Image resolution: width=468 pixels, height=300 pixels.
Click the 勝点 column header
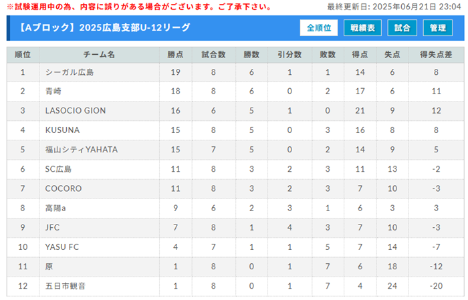pos(175,55)
